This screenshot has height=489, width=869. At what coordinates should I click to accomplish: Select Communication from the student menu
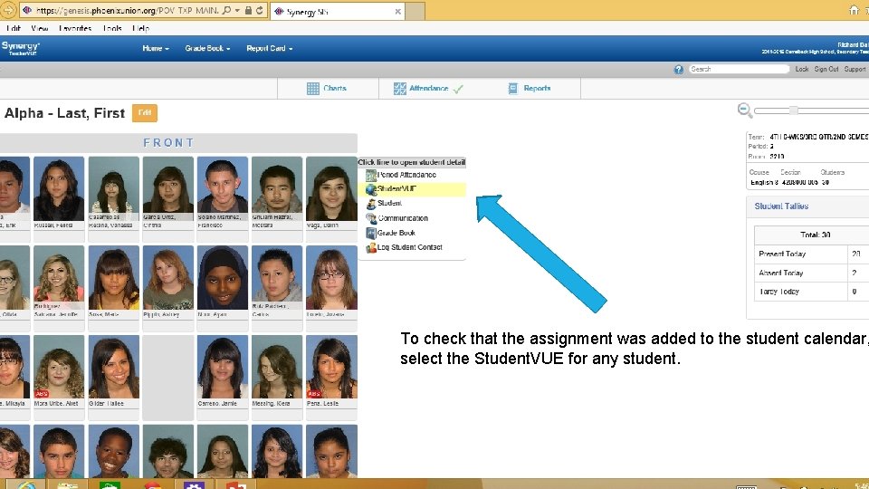point(411,218)
